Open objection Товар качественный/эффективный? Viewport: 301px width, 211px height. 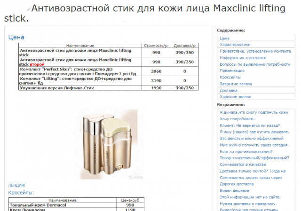(254, 158)
